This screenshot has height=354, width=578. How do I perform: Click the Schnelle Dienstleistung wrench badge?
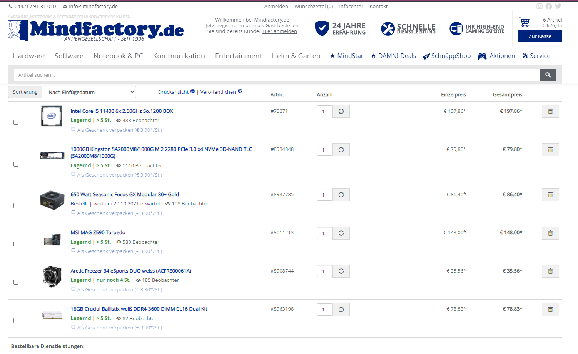[408, 29]
